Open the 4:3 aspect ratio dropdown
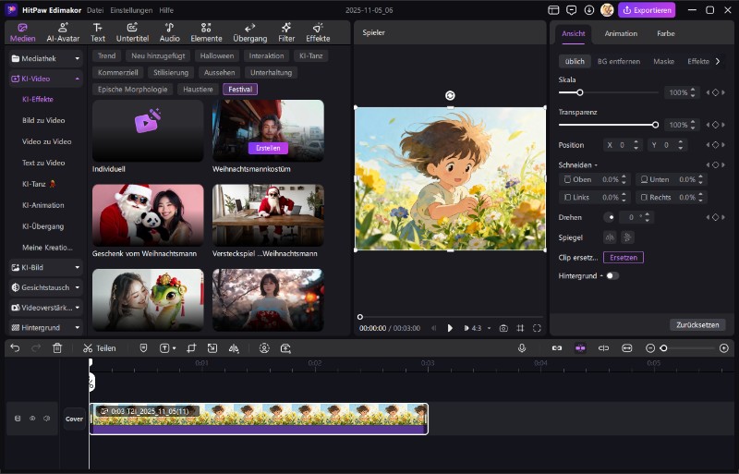This screenshot has height=474, width=739. pyautogui.click(x=480, y=328)
